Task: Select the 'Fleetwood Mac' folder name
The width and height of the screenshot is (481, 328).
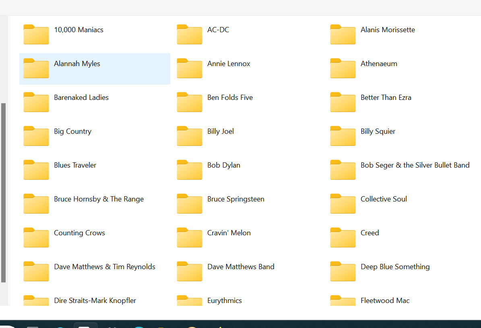Action: point(385,301)
